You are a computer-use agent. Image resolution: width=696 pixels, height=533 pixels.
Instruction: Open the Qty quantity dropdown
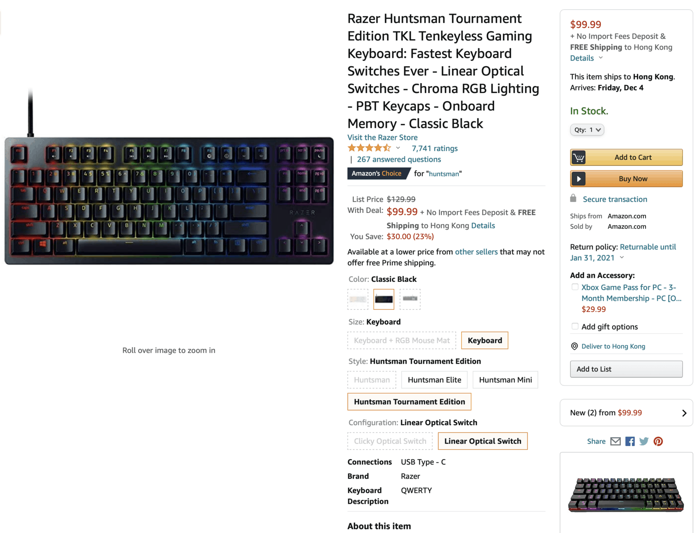[587, 130]
